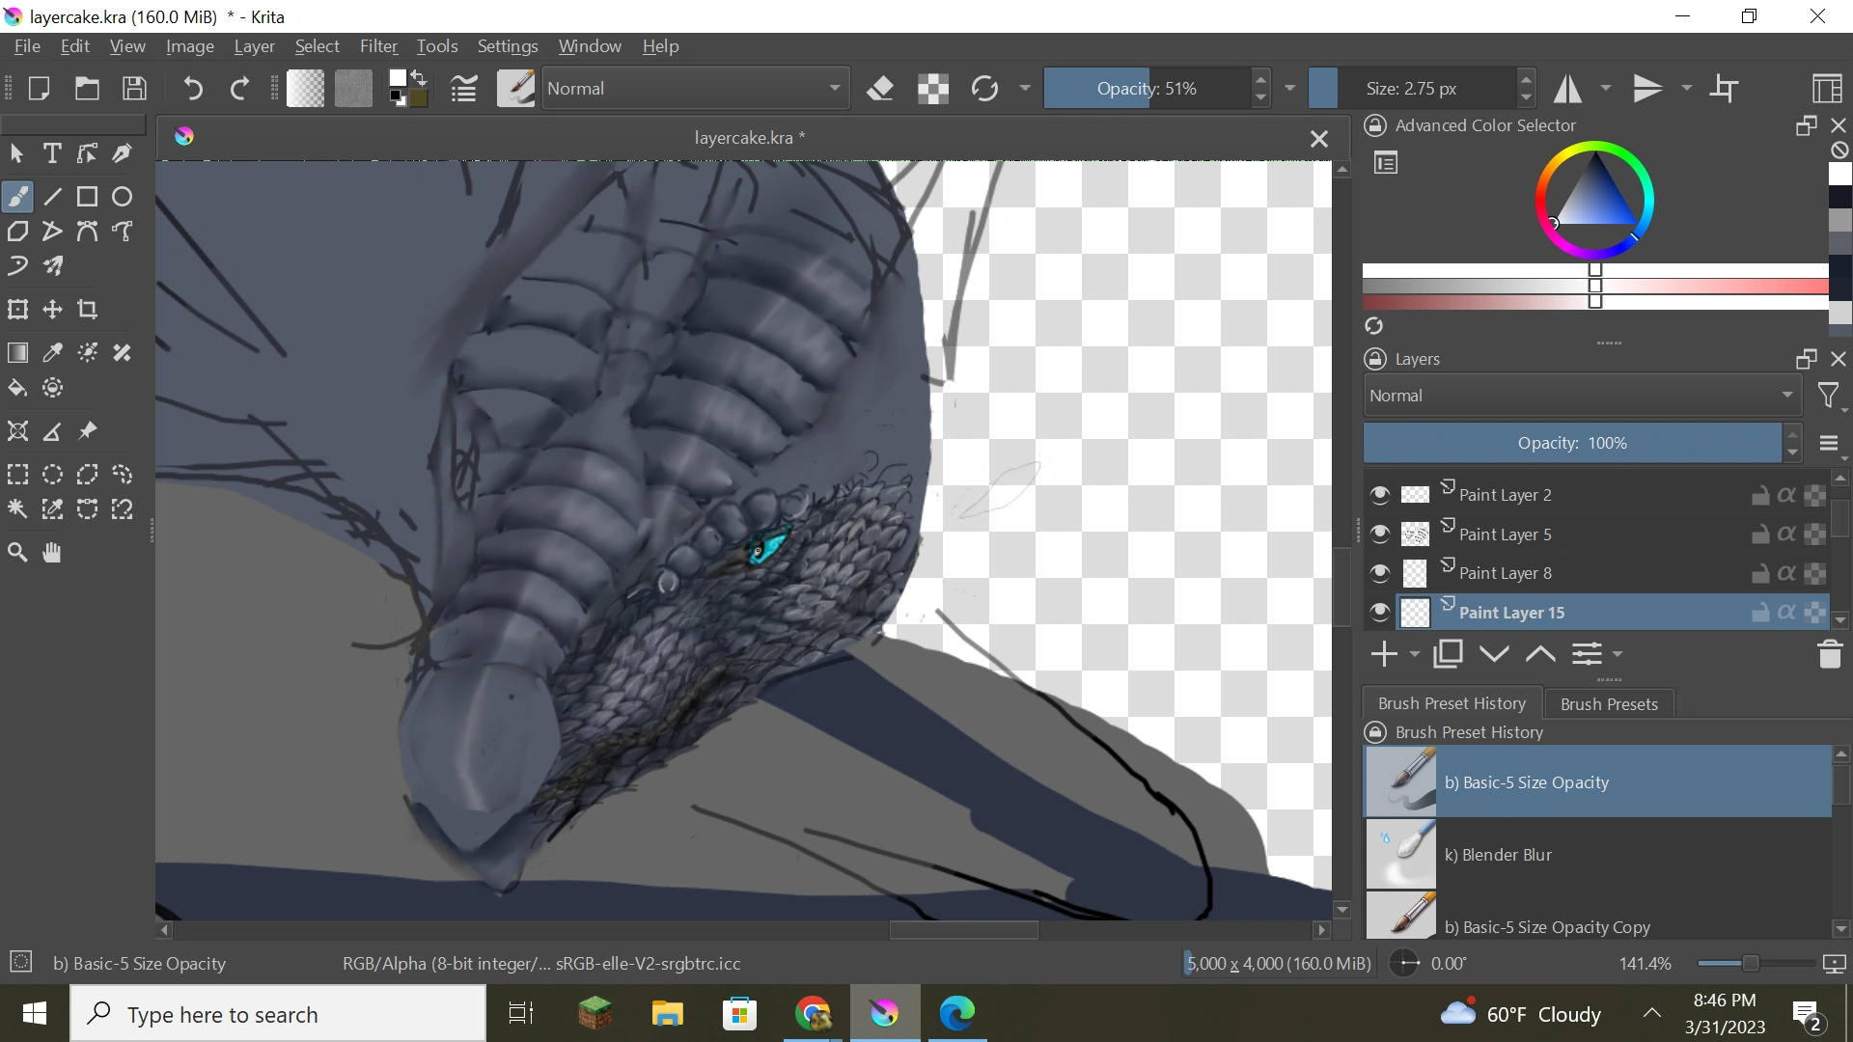The height and width of the screenshot is (1042, 1853).
Task: Open Microsoft Edge from taskbar
Action: click(957, 1013)
